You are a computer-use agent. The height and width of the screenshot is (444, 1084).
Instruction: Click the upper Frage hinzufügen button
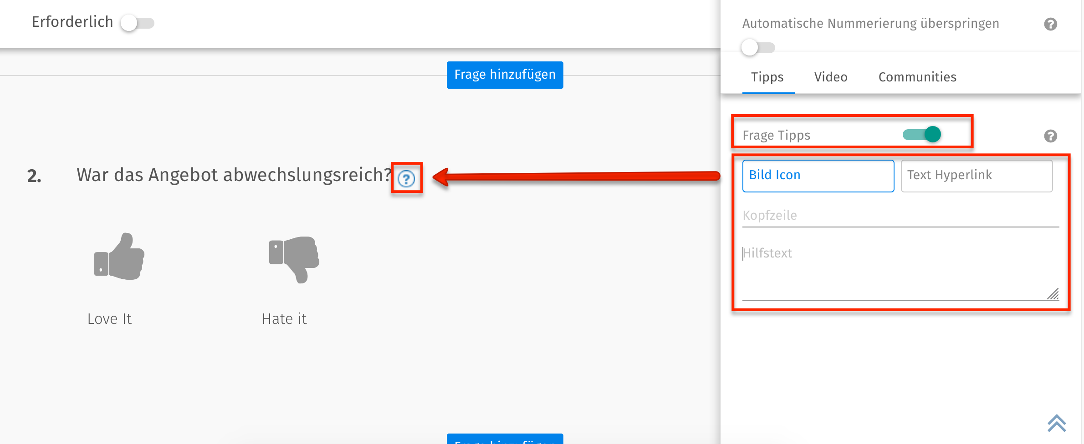tap(504, 75)
